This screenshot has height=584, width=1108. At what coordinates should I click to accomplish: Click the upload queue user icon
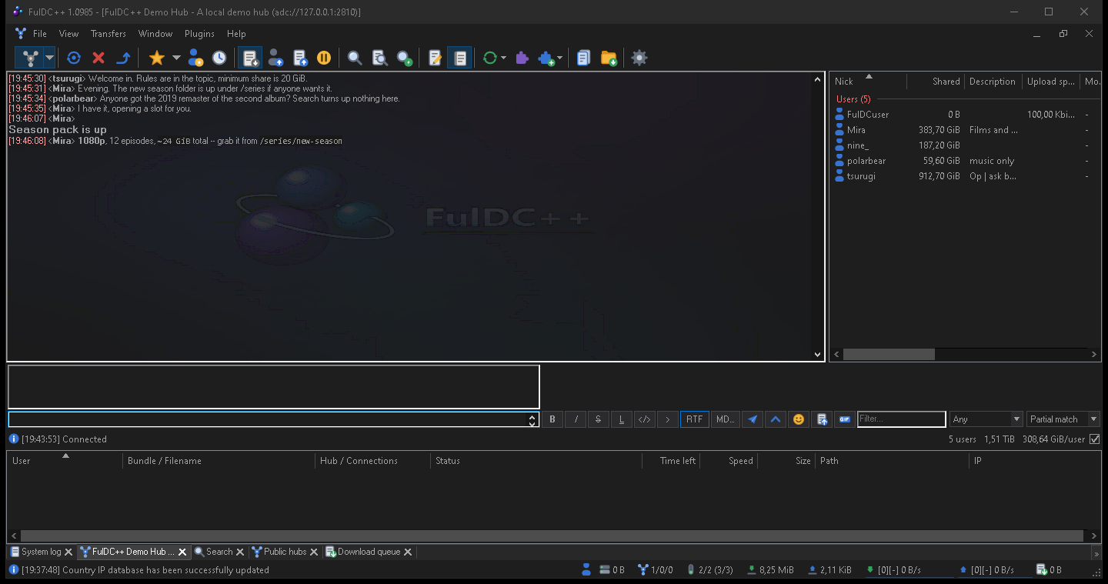pos(275,58)
